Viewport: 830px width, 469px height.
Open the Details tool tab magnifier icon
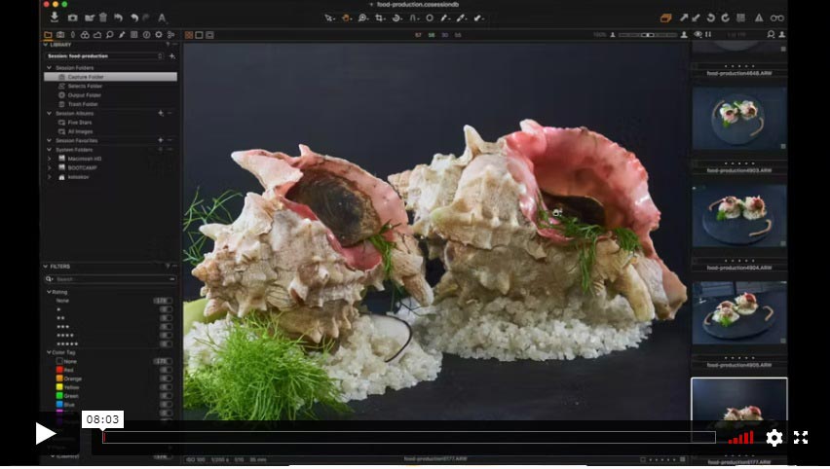pyautogui.click(x=109, y=35)
